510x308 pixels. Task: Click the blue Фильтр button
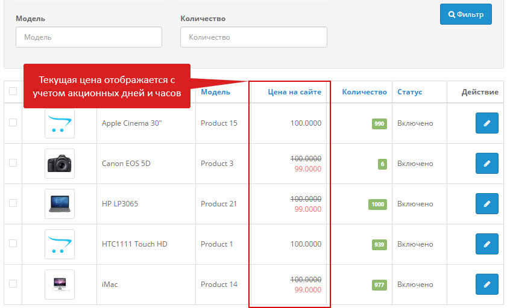click(465, 14)
